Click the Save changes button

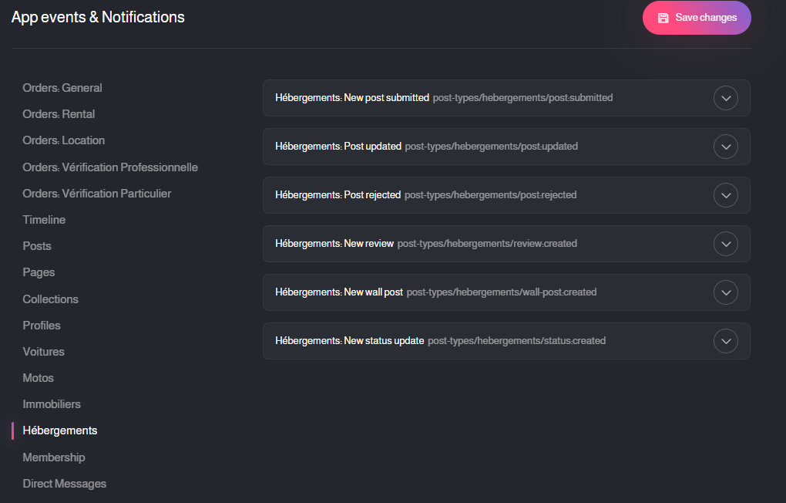[697, 17]
